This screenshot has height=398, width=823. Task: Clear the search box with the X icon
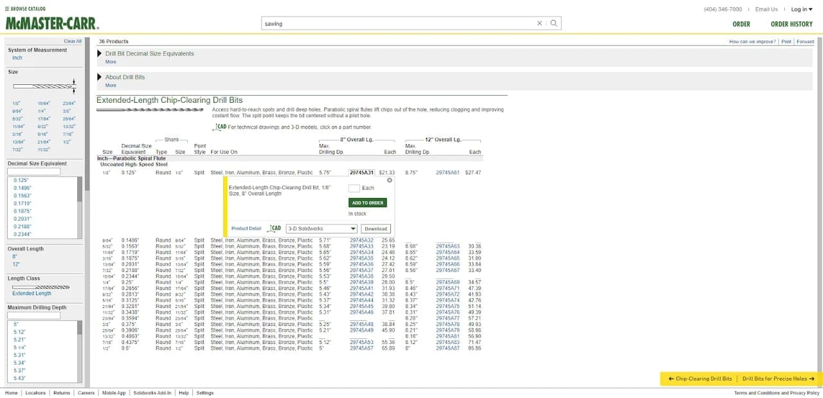coord(539,23)
